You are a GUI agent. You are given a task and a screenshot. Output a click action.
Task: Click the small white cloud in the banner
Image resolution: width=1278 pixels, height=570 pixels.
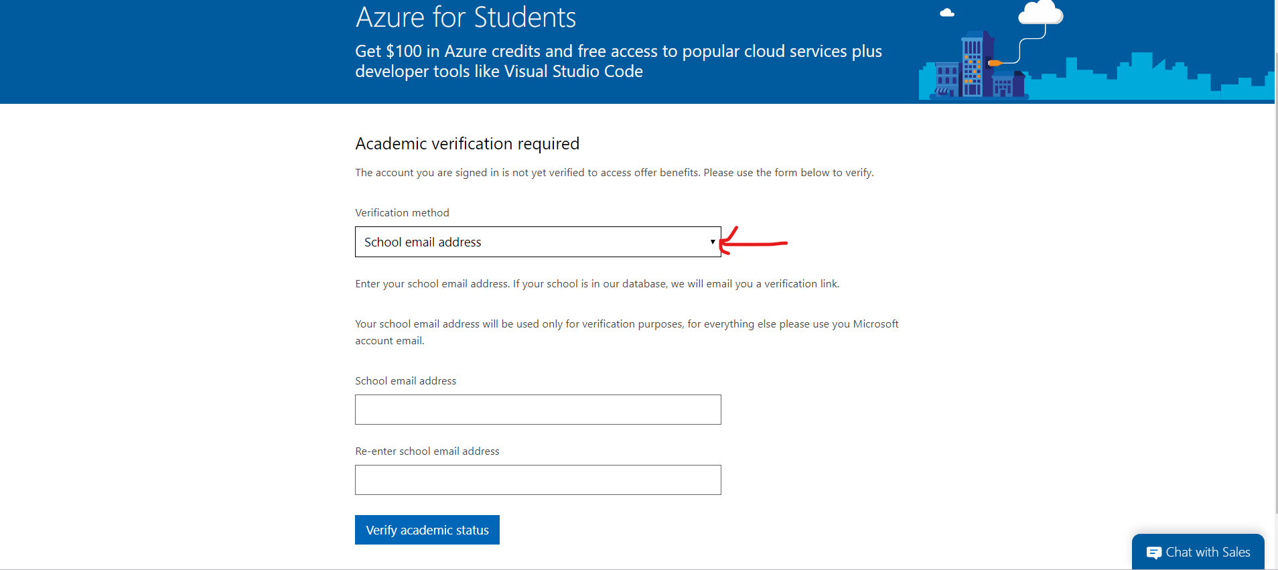click(x=947, y=13)
